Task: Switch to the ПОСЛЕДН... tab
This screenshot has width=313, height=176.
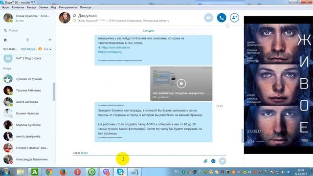Action: point(29,49)
